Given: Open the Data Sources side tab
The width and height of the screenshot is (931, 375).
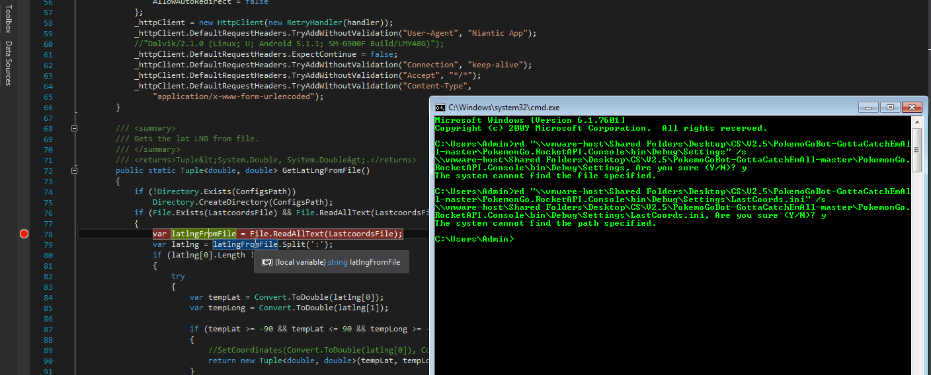Looking at the screenshot, I should pos(8,63).
